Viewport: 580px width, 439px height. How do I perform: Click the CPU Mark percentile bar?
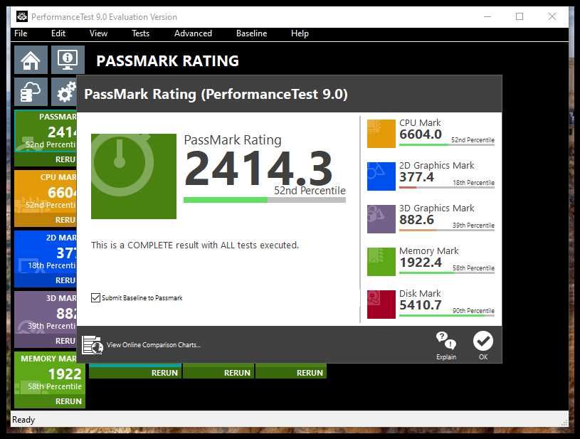click(447, 145)
